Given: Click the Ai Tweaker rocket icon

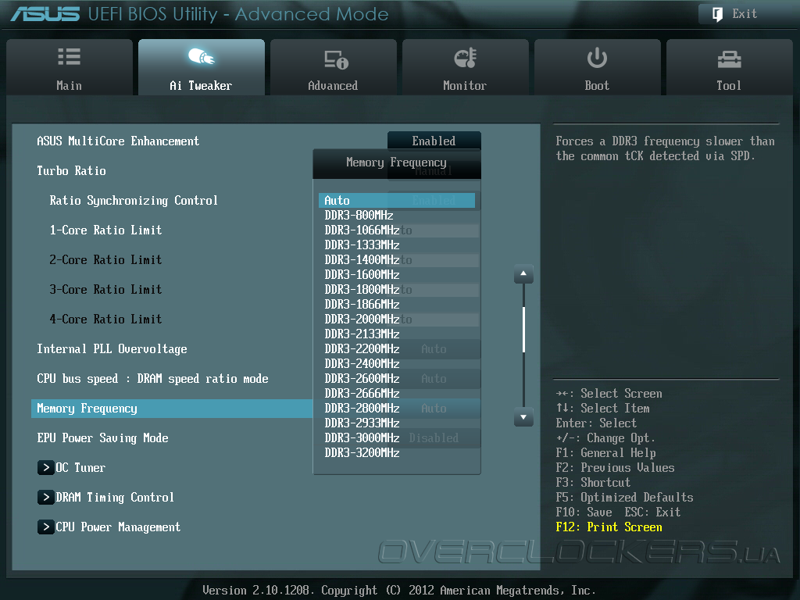Looking at the screenshot, I should click(201, 56).
